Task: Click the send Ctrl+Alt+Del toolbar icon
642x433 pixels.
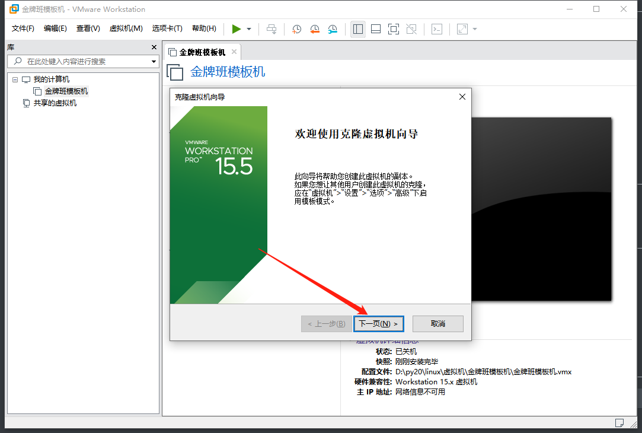Action: pyautogui.click(x=272, y=29)
